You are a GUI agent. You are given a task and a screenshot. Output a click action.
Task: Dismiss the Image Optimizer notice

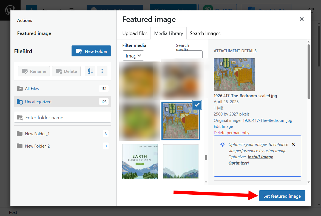click(x=293, y=144)
